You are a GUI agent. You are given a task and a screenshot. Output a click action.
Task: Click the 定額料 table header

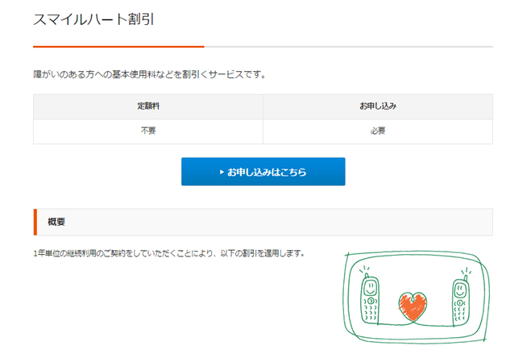click(x=148, y=106)
